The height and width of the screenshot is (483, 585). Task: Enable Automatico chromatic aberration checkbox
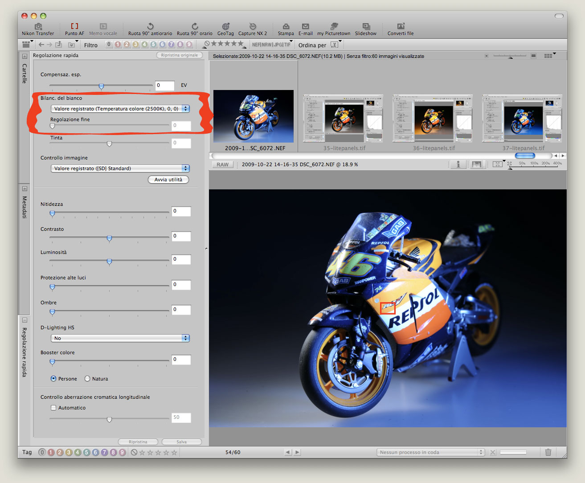point(53,408)
